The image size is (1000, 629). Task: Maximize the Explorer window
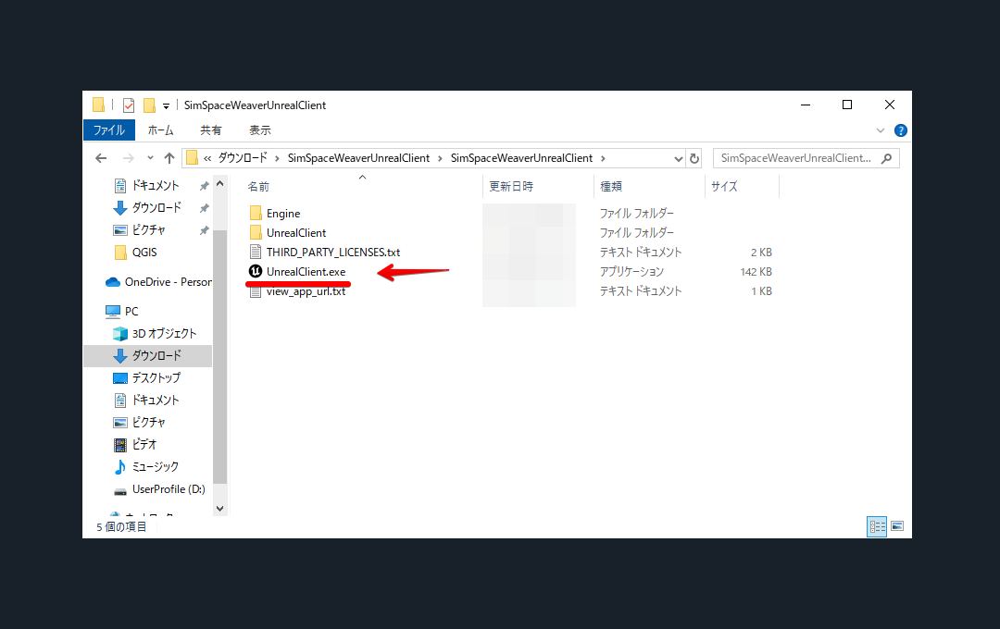[x=847, y=105]
